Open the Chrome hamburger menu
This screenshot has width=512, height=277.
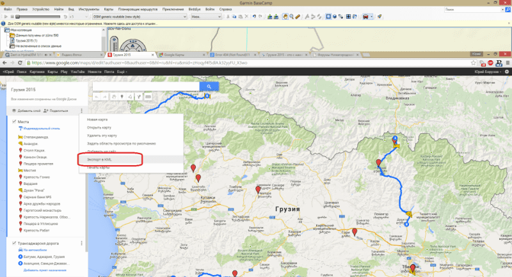point(508,63)
